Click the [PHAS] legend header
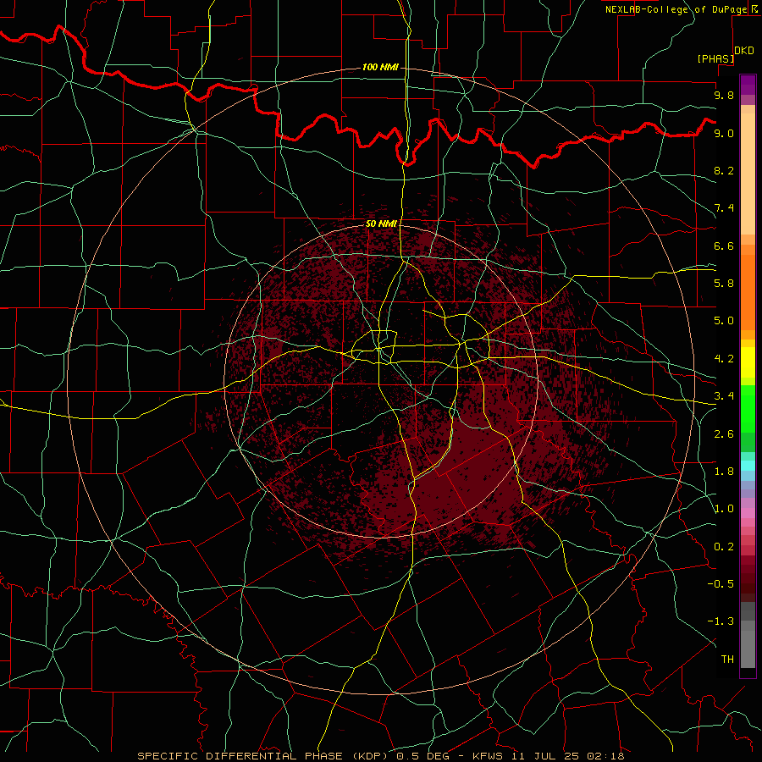 pos(715,58)
